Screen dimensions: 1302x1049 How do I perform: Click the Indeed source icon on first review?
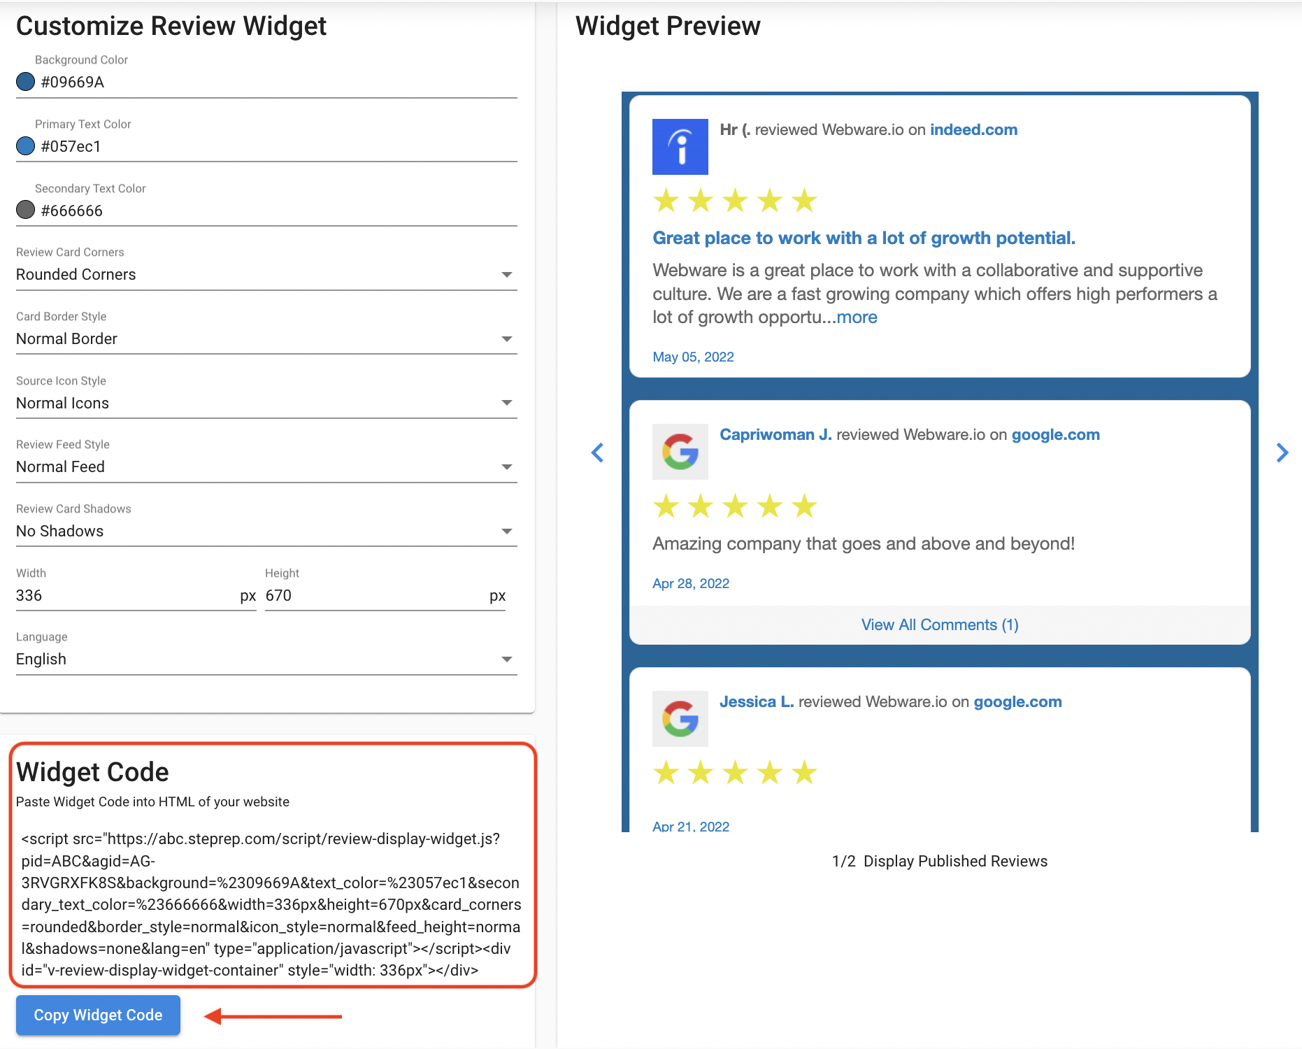coord(680,147)
